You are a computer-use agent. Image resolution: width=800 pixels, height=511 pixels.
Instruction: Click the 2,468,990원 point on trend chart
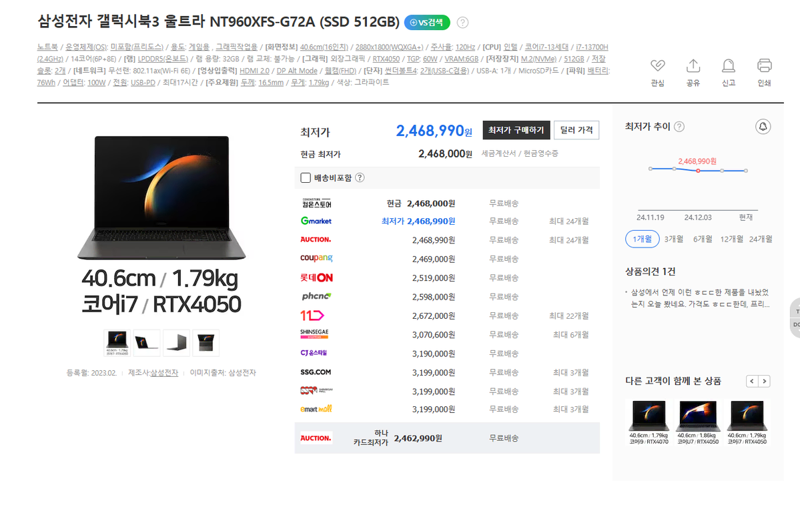point(698,170)
